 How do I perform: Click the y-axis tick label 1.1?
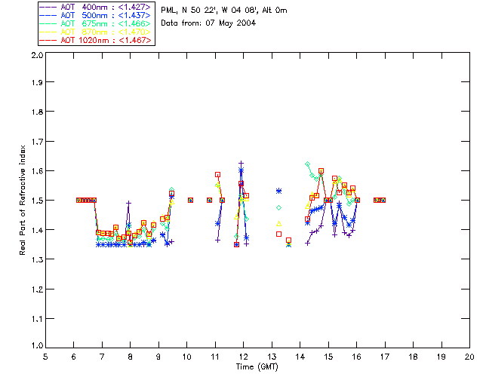37,319
